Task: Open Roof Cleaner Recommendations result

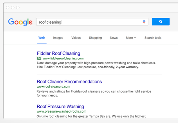Action: (x=69, y=81)
